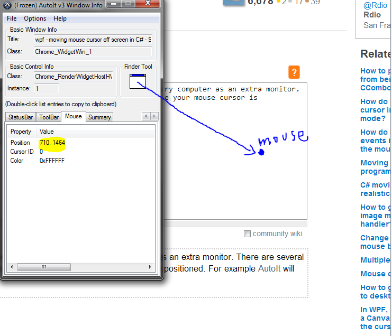
Task: Click the orange help question mark icon
Action: tap(294, 72)
